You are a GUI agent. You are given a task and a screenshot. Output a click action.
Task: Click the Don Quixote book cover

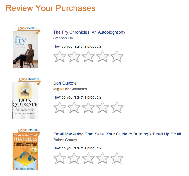point(25,101)
